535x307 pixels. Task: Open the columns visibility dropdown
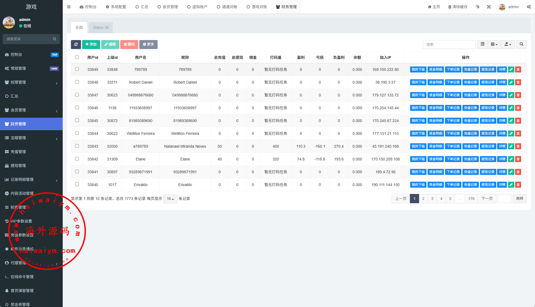(494, 44)
